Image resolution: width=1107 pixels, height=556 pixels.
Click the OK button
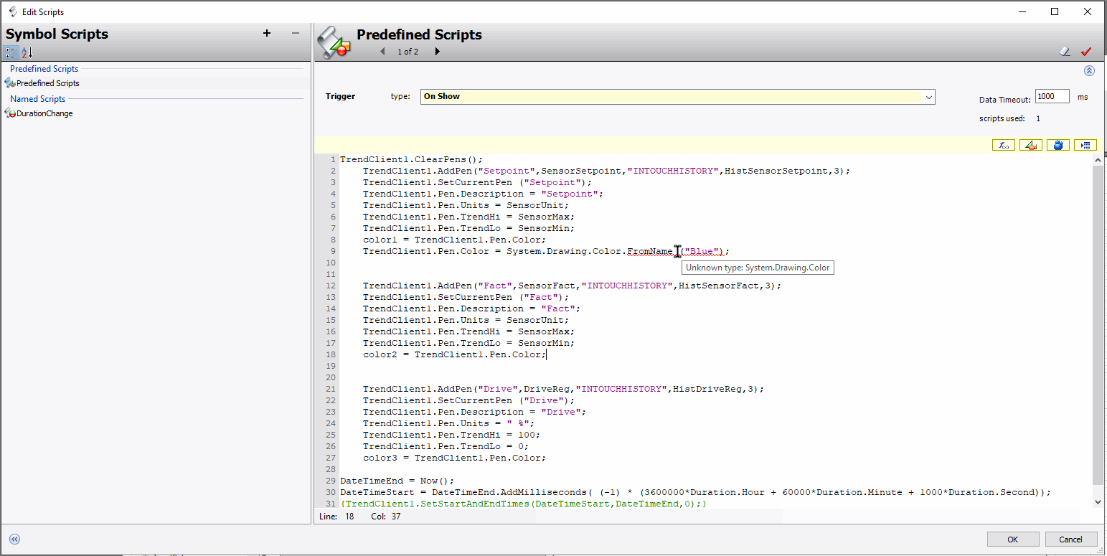coord(1012,539)
